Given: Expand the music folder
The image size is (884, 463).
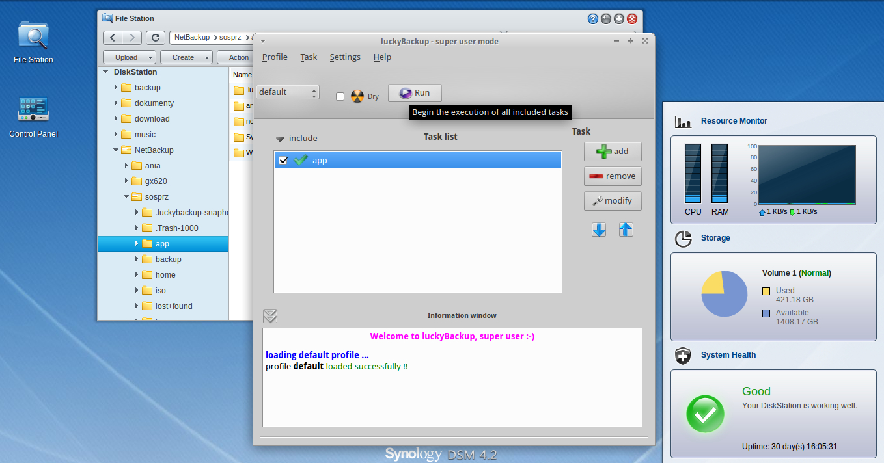Looking at the screenshot, I should (x=116, y=135).
